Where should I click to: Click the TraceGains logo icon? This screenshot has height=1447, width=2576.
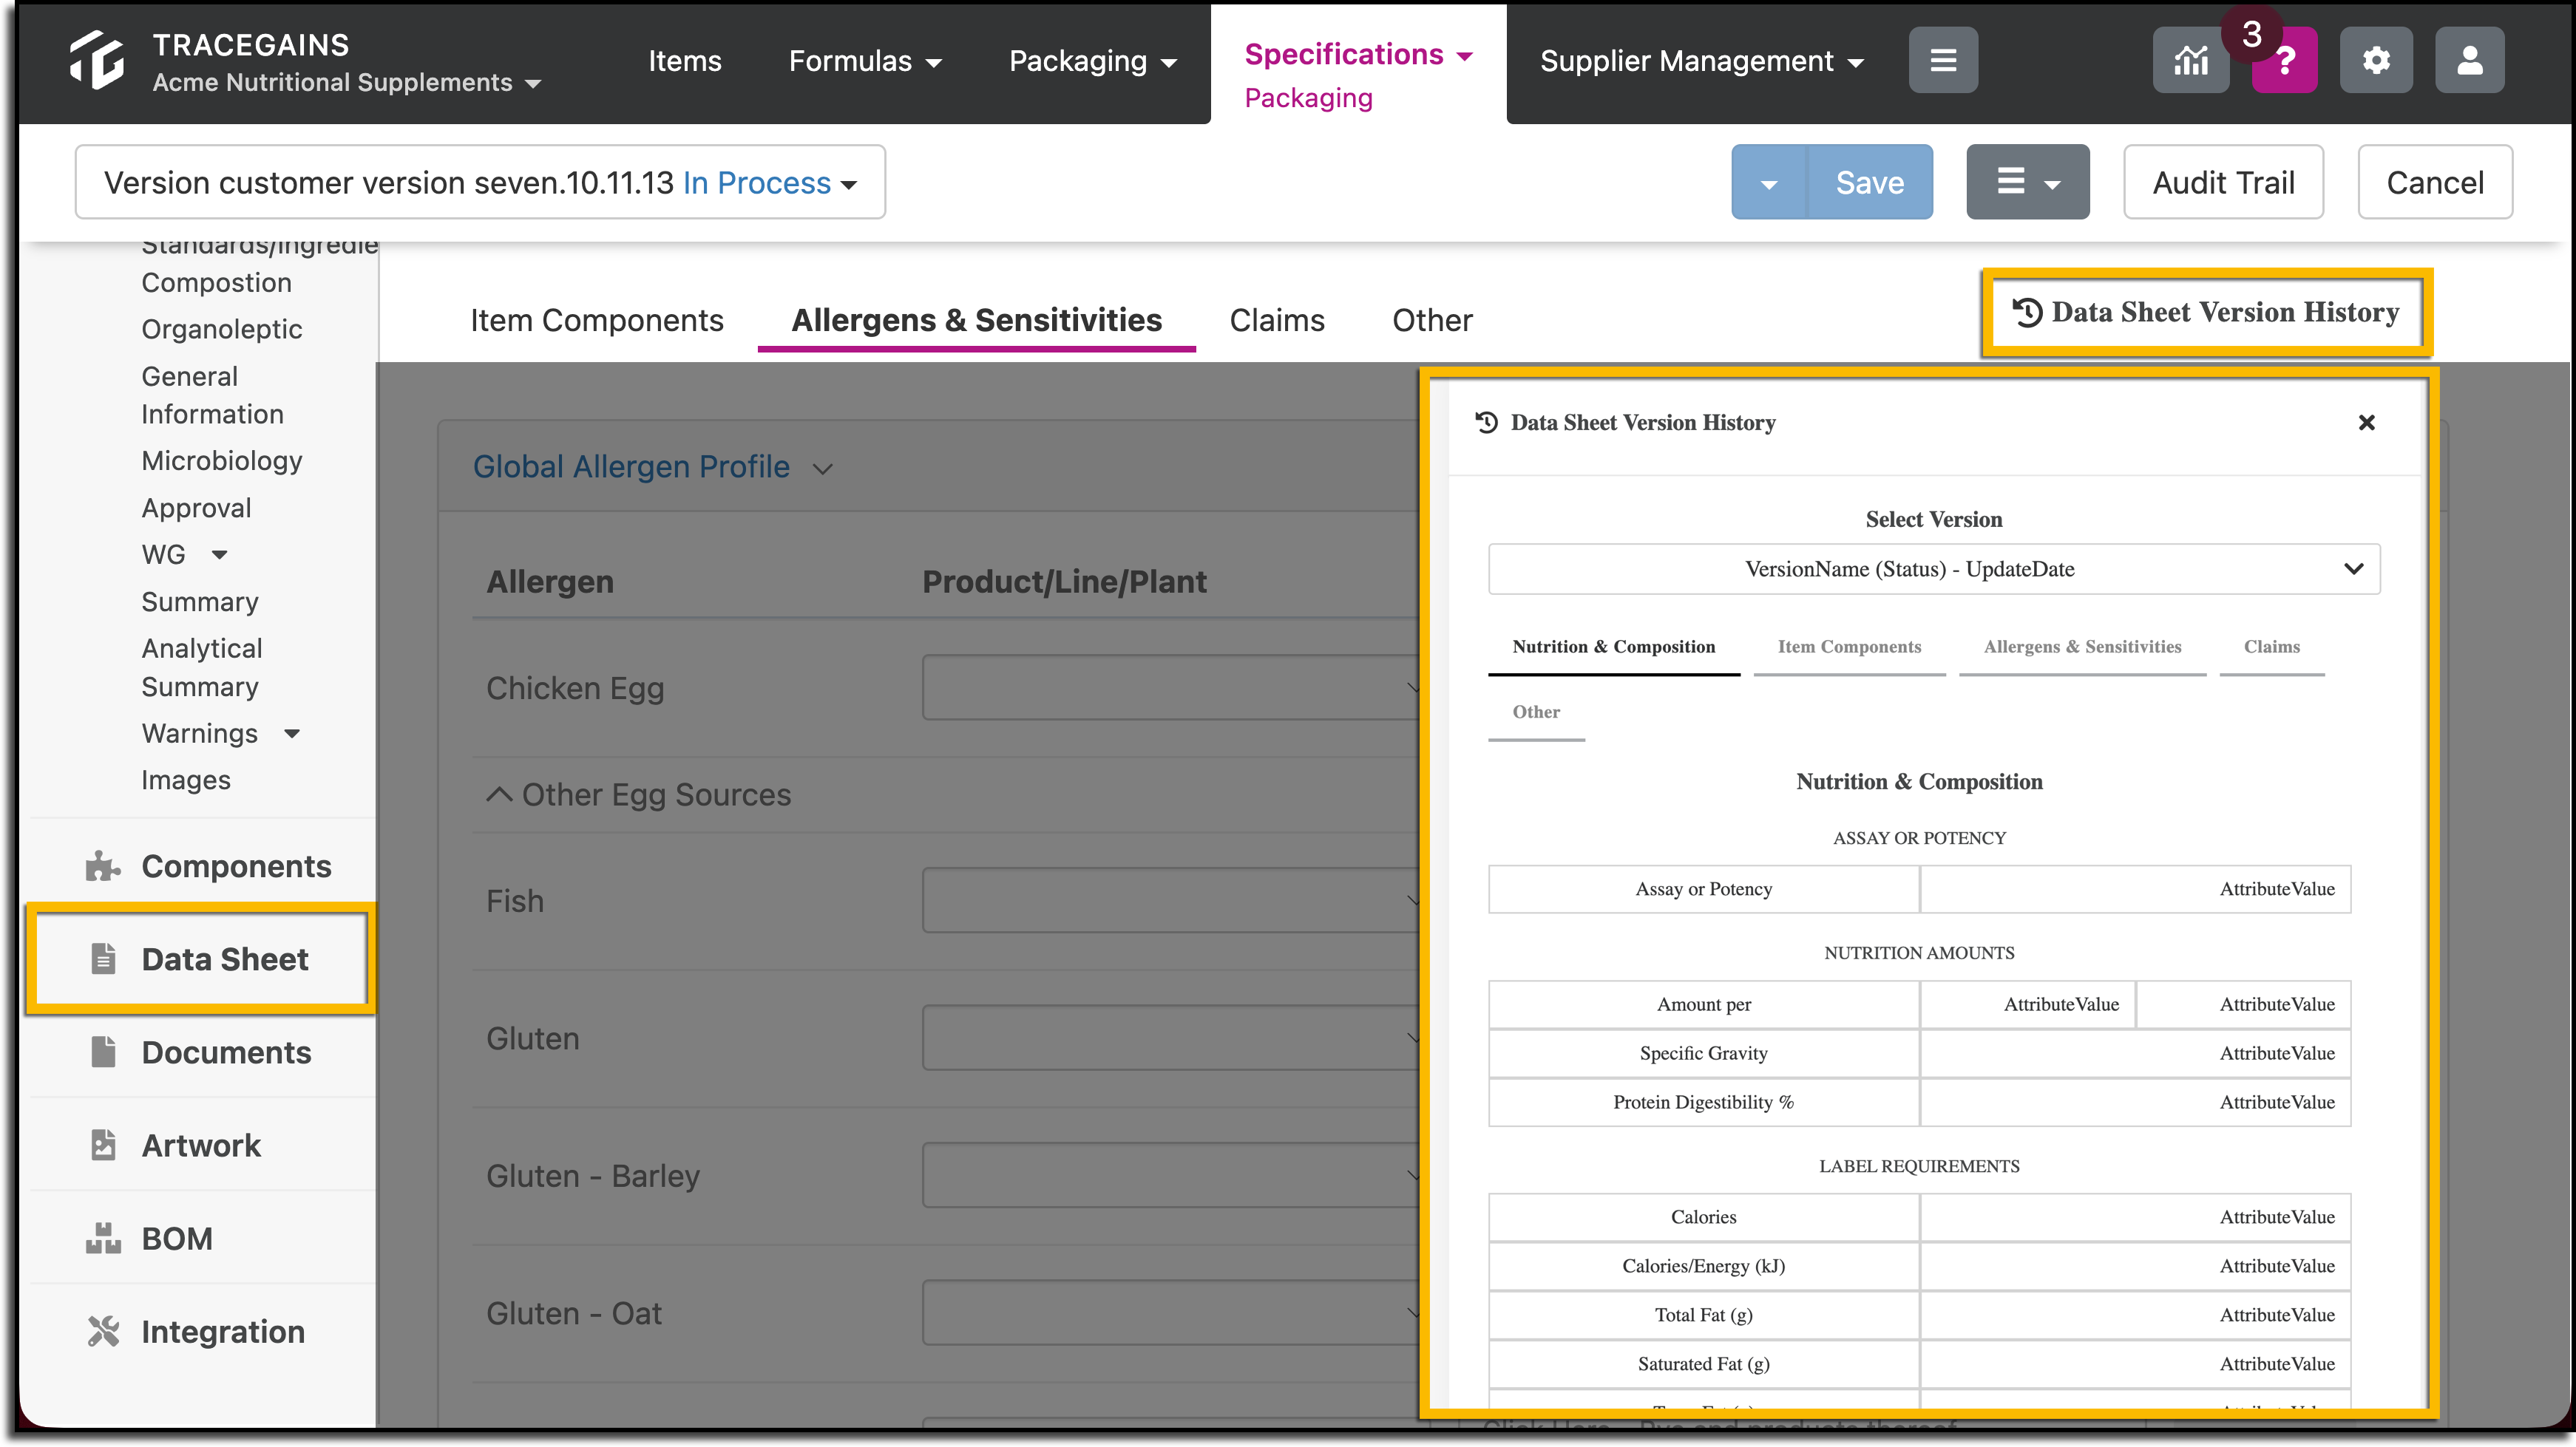pyautogui.click(x=97, y=60)
